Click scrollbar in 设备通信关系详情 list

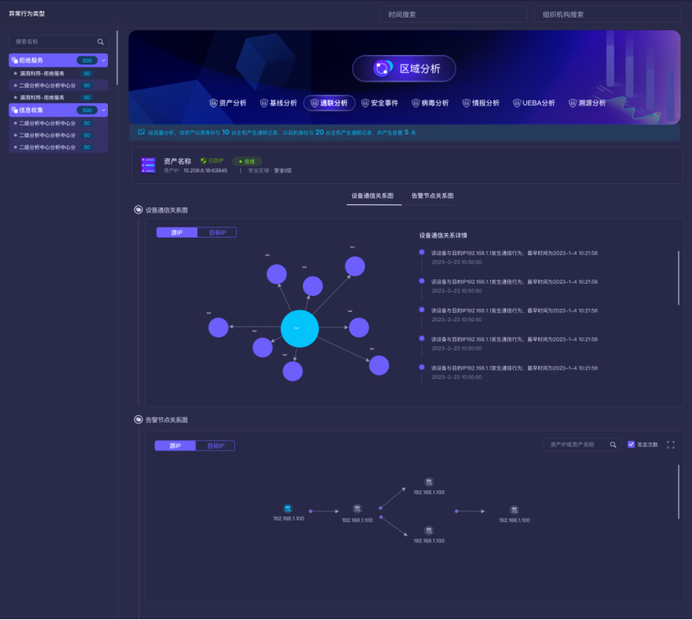679,278
